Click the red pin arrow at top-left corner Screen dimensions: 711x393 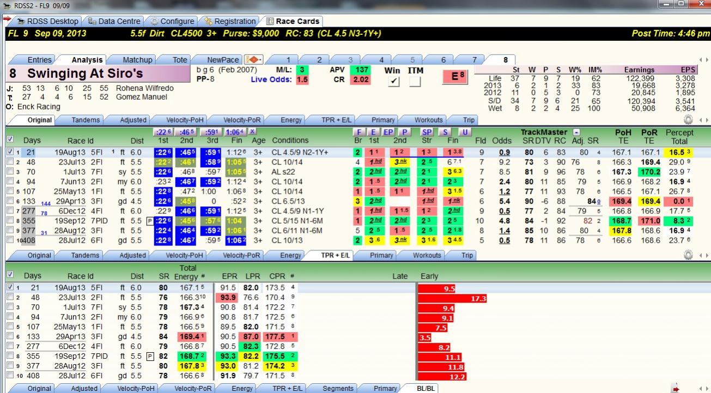(x=7, y=20)
